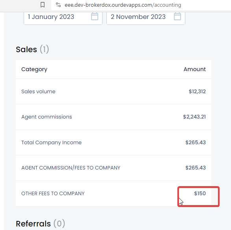The image size is (231, 230).
Task: Open calendar icon for the 2 November 2023 date
Action: point(177,16)
